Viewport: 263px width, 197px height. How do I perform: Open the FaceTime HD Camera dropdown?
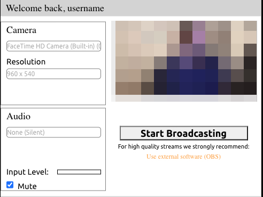53,46
